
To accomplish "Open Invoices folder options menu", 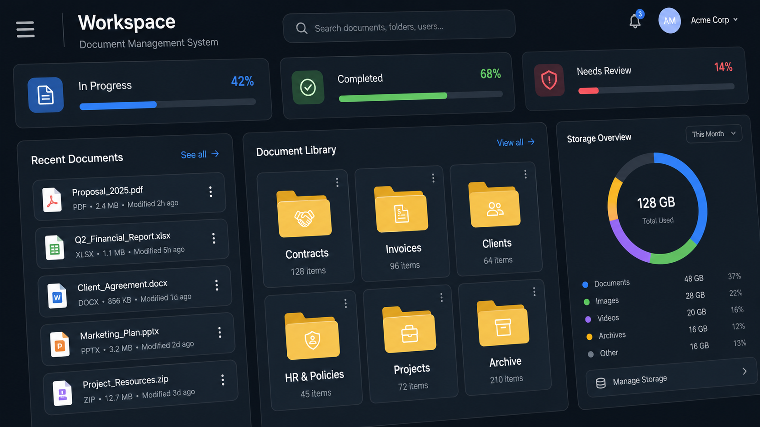I will coord(433,178).
